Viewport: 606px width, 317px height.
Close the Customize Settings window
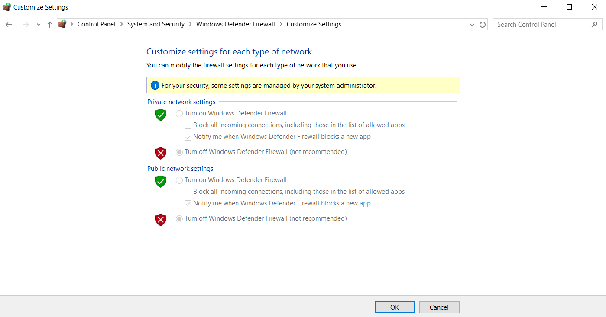[x=595, y=7]
